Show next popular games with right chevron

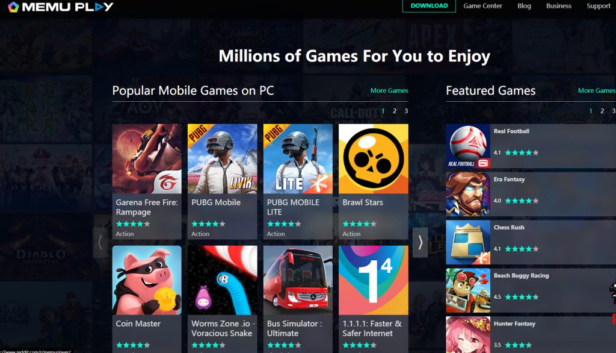pyautogui.click(x=420, y=242)
